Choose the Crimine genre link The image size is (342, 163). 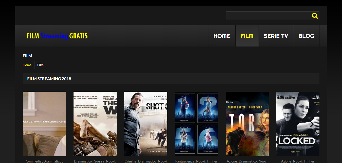(x=131, y=161)
